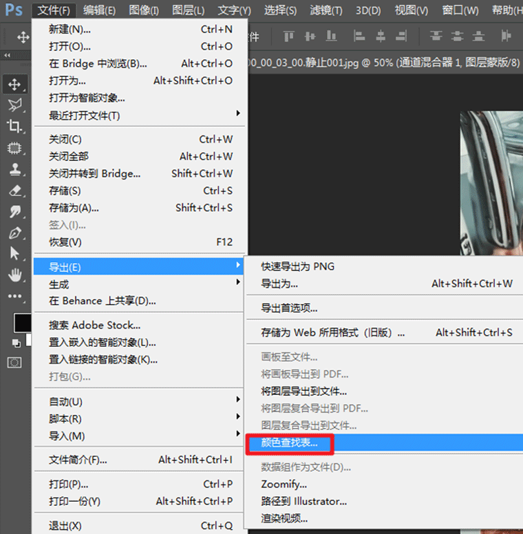Screen dimensions: 523x534
Task: Choose 恢复(V) menu entry
Action: 140,242
